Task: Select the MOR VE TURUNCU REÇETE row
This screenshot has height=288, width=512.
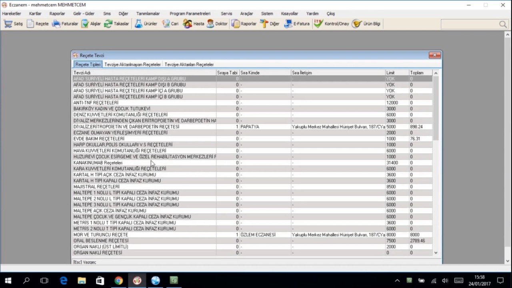Action: coord(252,235)
